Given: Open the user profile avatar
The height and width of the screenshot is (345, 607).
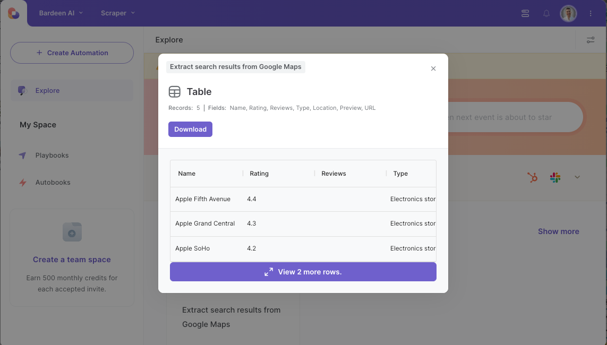Looking at the screenshot, I should [x=568, y=14].
